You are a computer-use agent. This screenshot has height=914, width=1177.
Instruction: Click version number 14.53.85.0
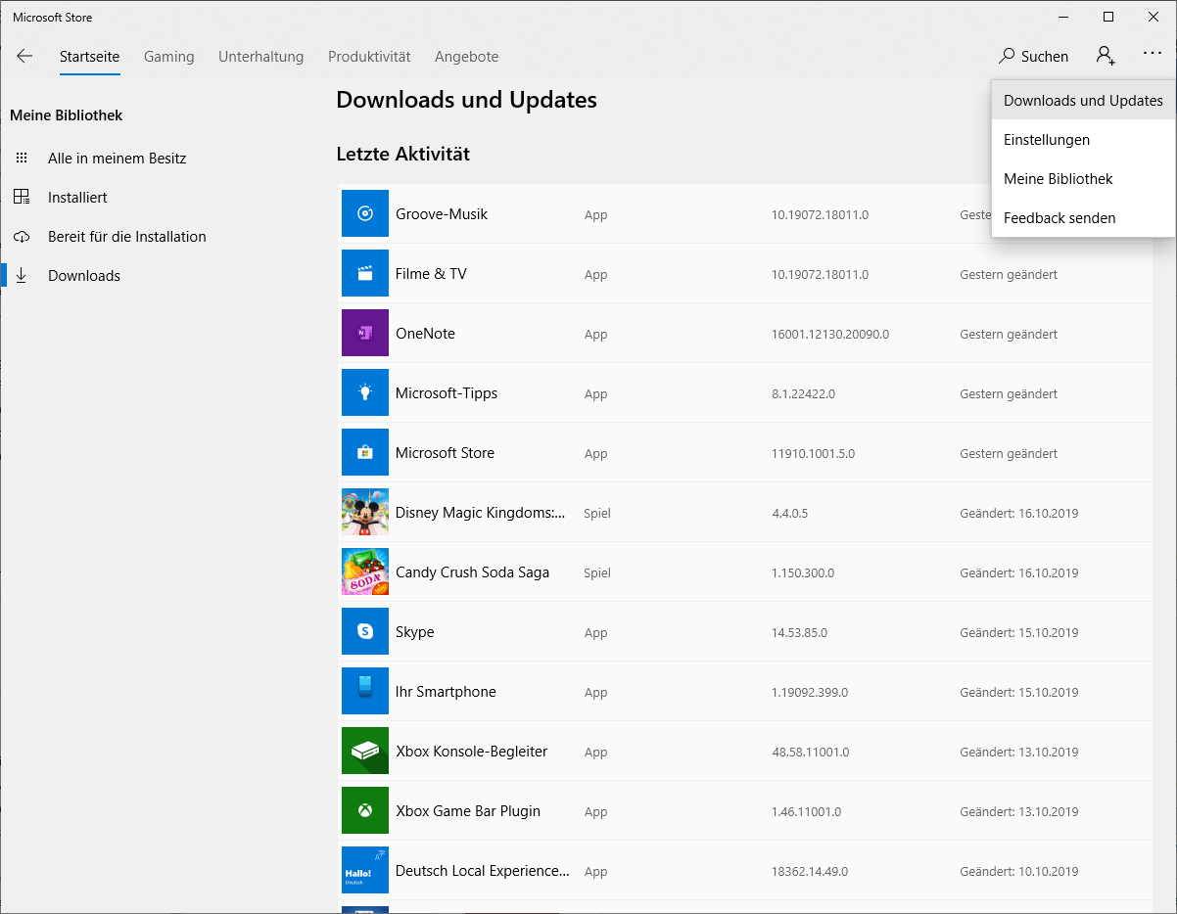click(x=799, y=632)
